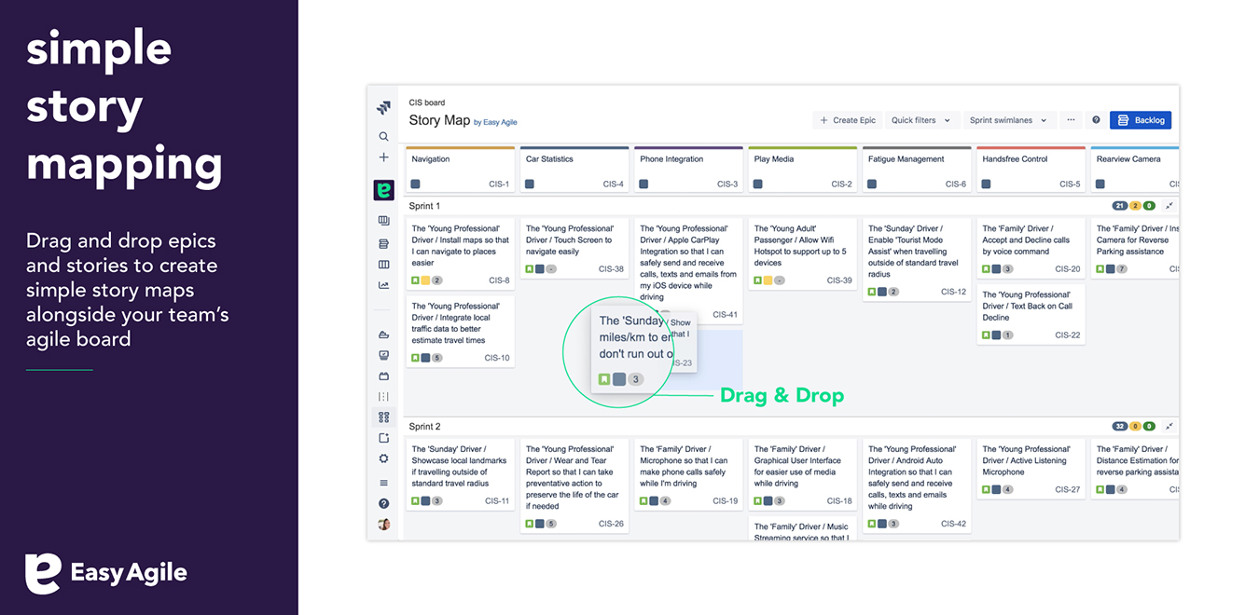Screen dimensions: 1259x615
Task: Open story 'Allow Wifi Hotspot' card
Action: click(x=802, y=254)
